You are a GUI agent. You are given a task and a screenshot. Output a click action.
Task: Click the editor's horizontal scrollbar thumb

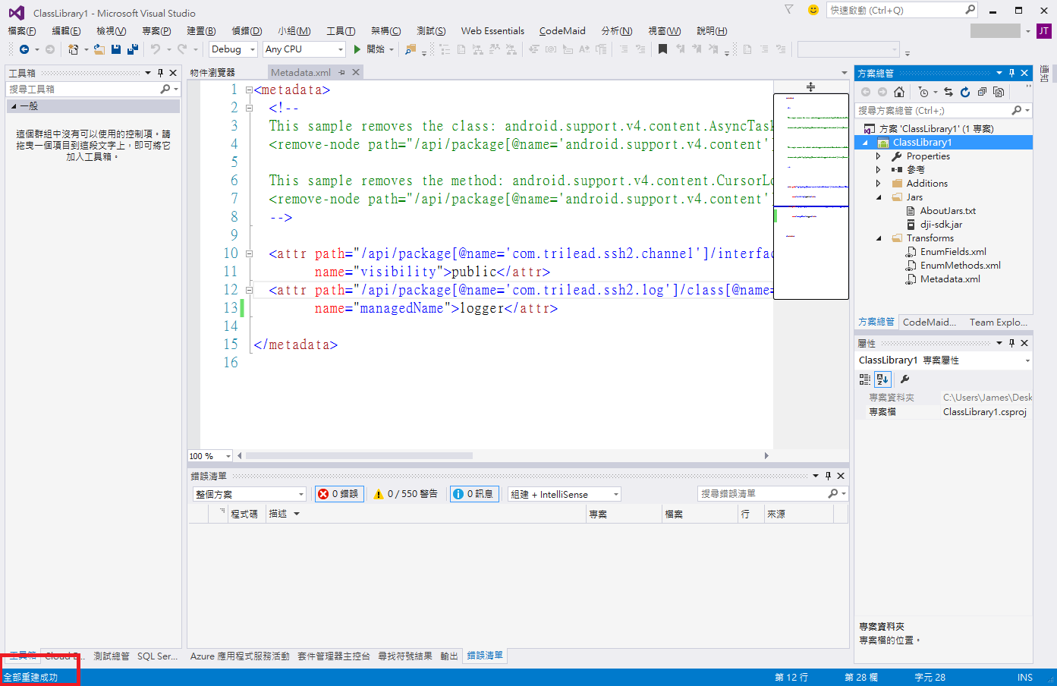tap(359, 456)
